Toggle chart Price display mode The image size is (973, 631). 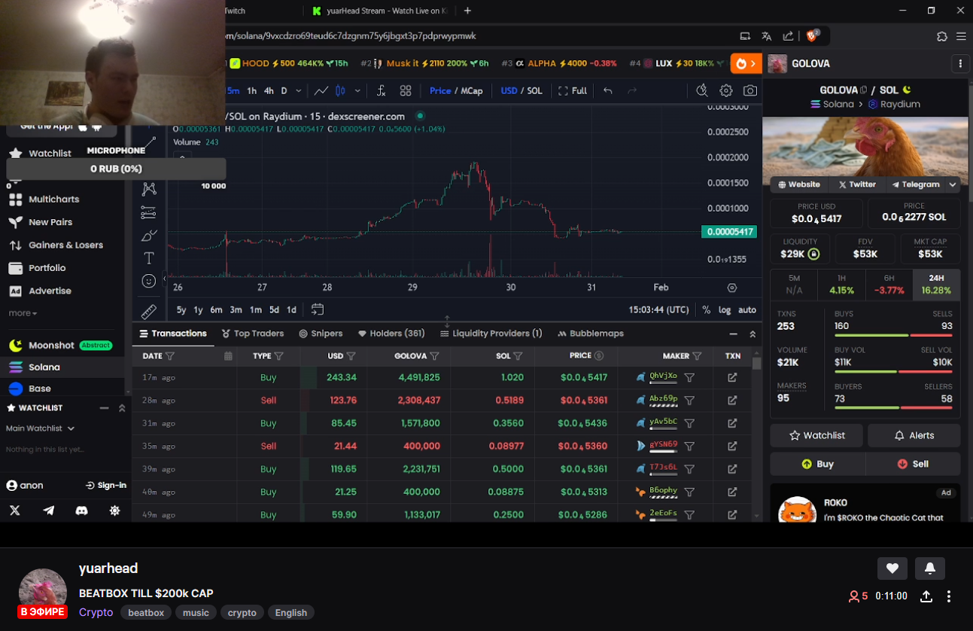[x=440, y=91]
